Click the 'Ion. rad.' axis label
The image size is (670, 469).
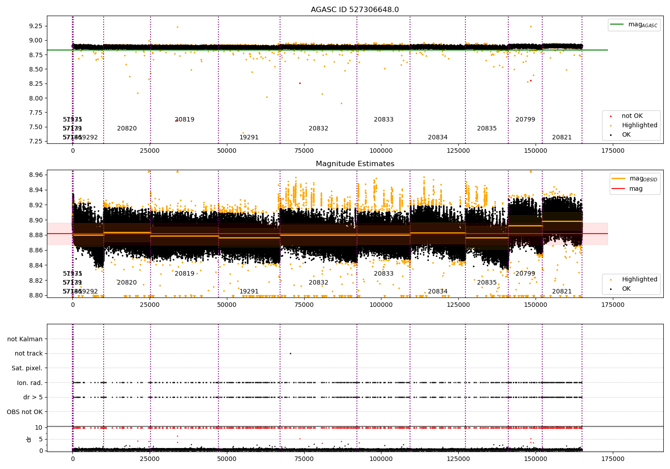[30, 383]
